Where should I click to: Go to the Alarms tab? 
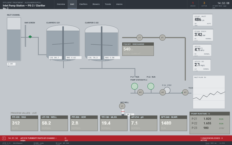(119, 4)
